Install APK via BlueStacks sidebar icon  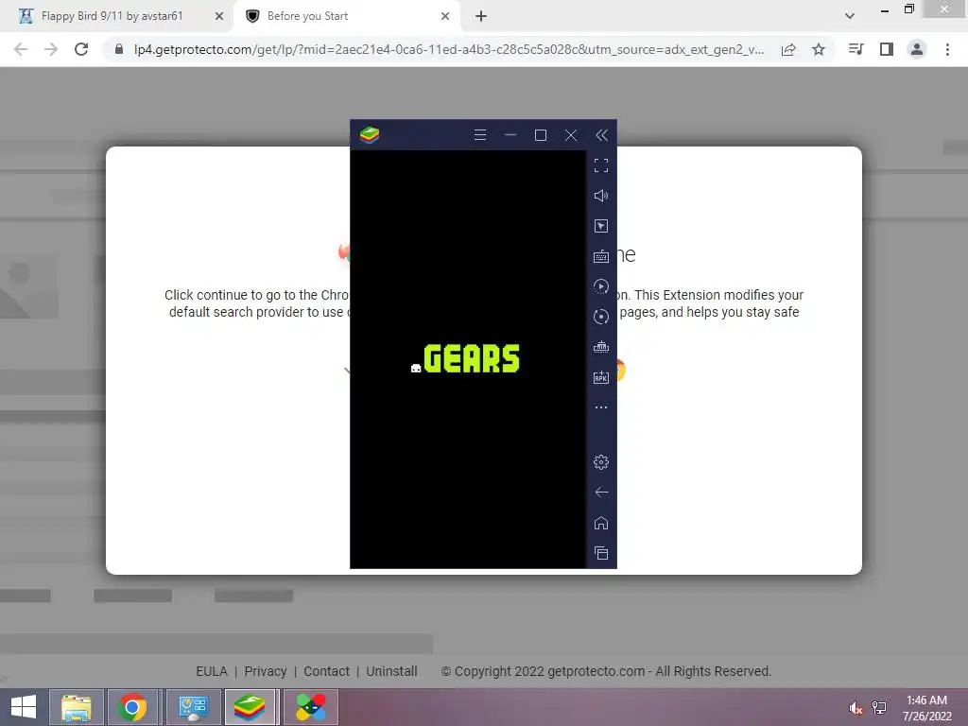click(x=601, y=377)
